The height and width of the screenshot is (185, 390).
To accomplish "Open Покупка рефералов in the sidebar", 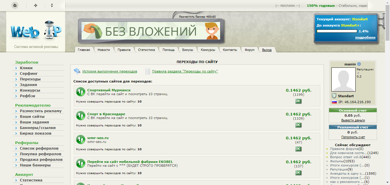I will click(x=41, y=154).
